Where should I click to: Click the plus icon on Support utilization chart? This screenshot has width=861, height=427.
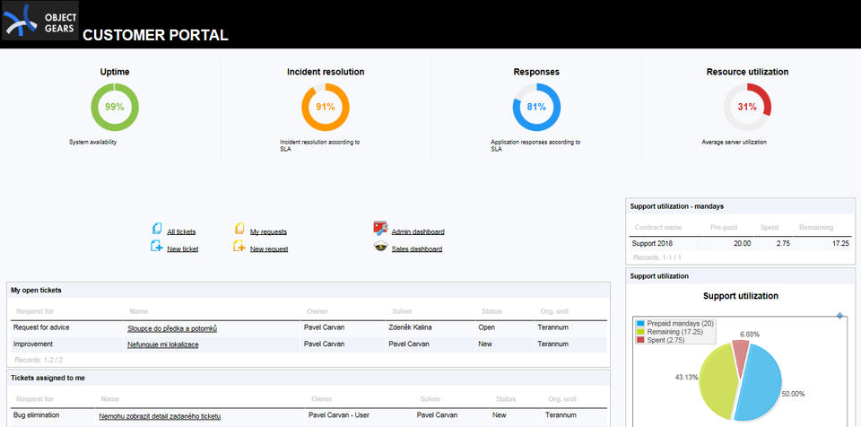839,316
